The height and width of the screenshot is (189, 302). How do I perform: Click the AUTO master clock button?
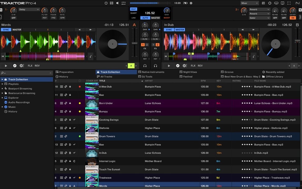point(145,18)
